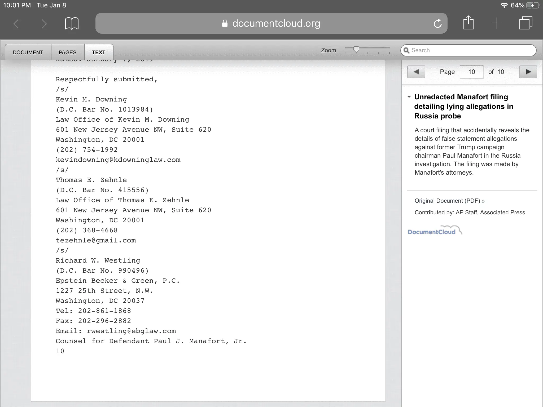
Task: Tap the Safari back arrow
Action: [x=16, y=24]
